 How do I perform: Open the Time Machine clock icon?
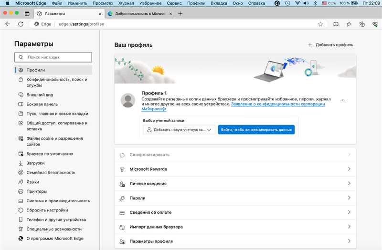(287, 3)
